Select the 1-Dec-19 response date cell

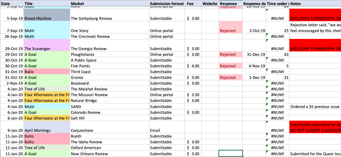(254, 77)
